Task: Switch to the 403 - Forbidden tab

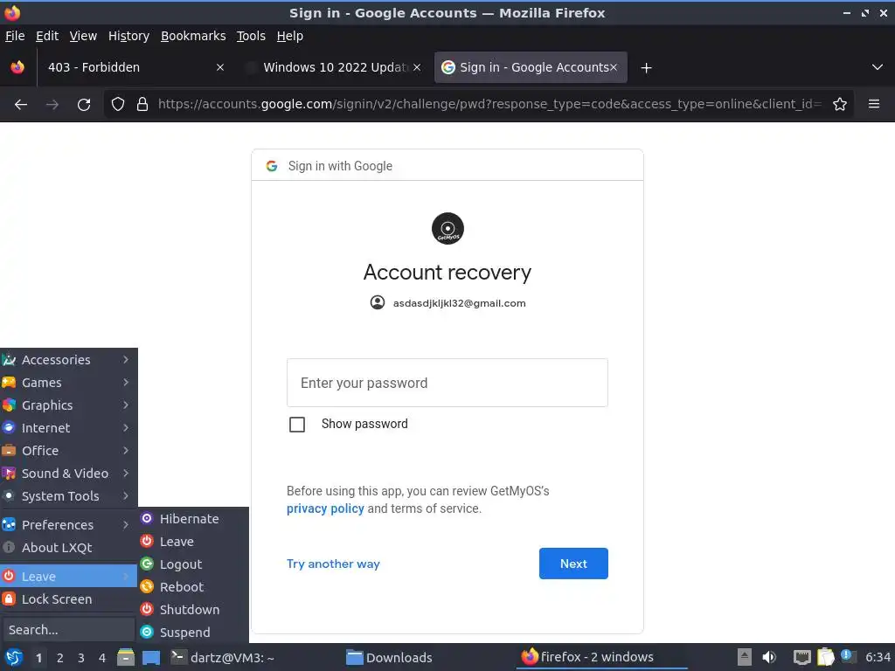Action: [x=135, y=67]
